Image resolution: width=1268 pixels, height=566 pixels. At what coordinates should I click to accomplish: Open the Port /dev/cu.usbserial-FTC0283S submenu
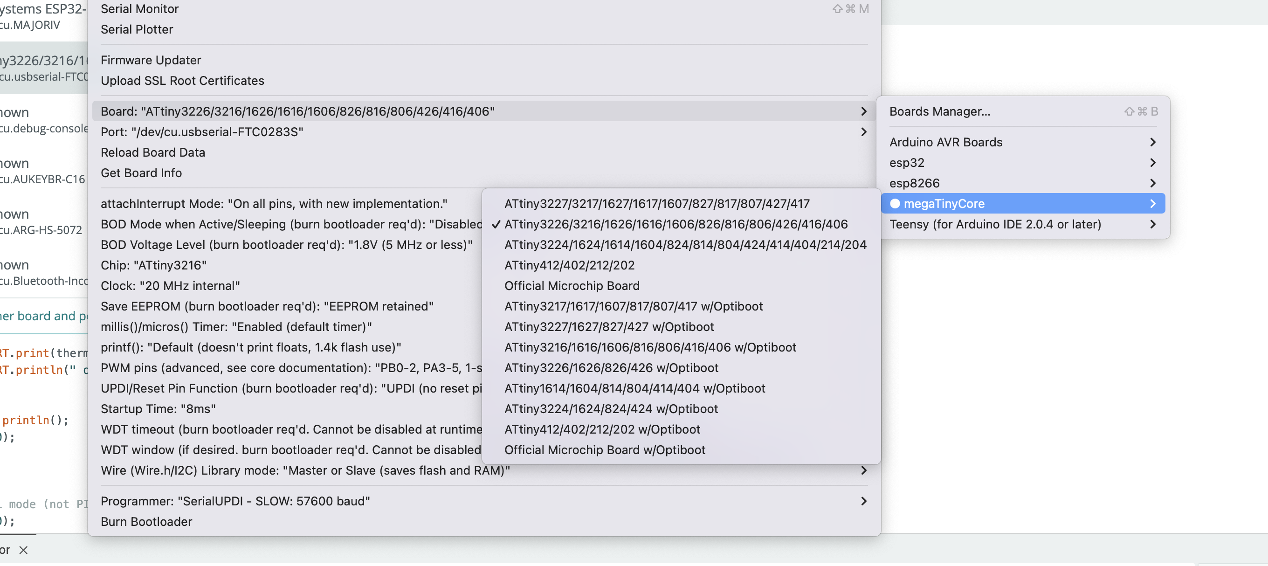(x=484, y=132)
